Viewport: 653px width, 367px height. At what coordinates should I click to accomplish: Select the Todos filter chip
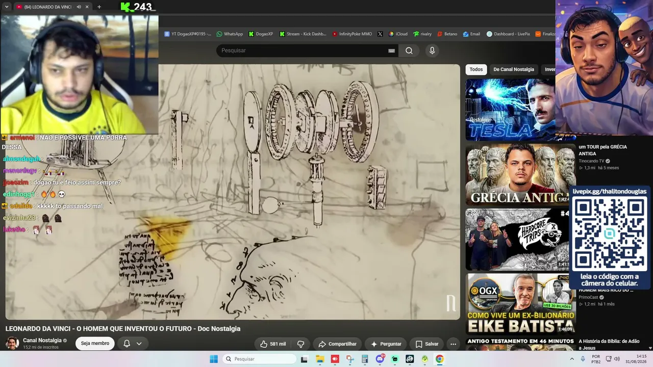[x=476, y=69]
